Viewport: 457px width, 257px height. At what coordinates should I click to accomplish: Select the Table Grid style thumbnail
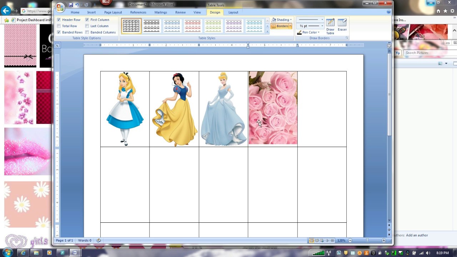pyautogui.click(x=131, y=26)
